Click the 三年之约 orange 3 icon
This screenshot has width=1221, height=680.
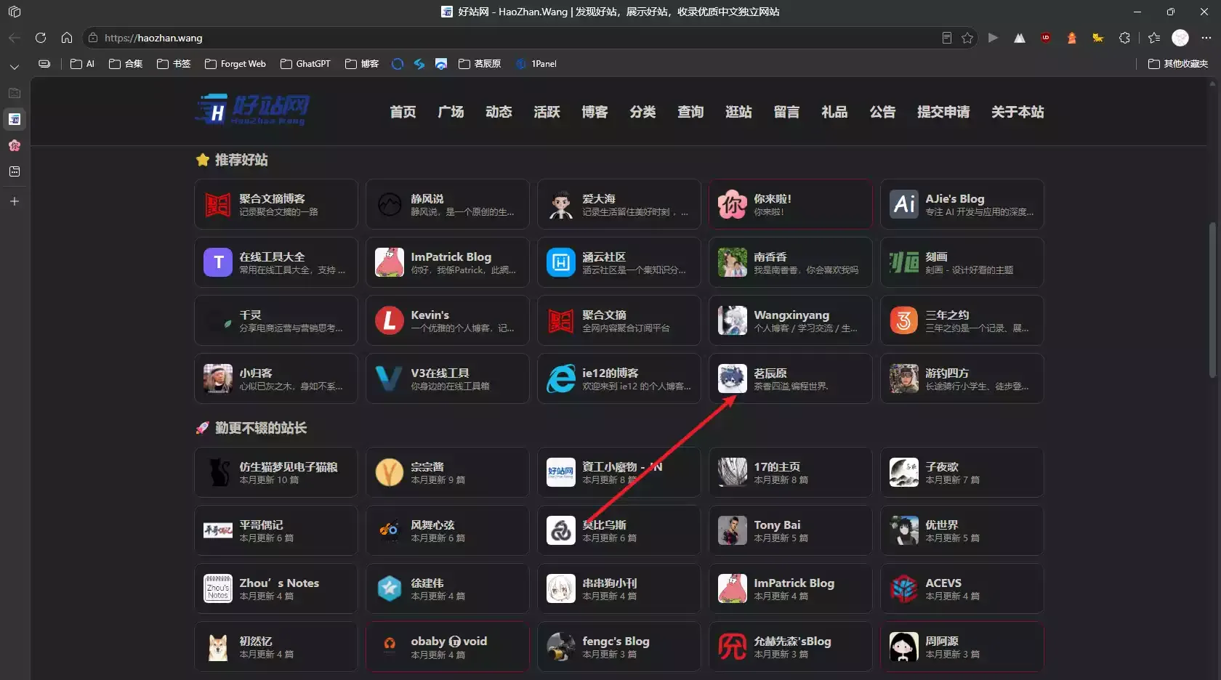[x=904, y=320]
